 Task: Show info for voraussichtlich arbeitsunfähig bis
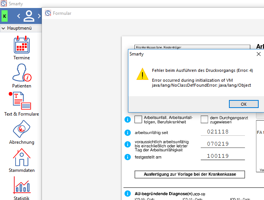(128, 144)
